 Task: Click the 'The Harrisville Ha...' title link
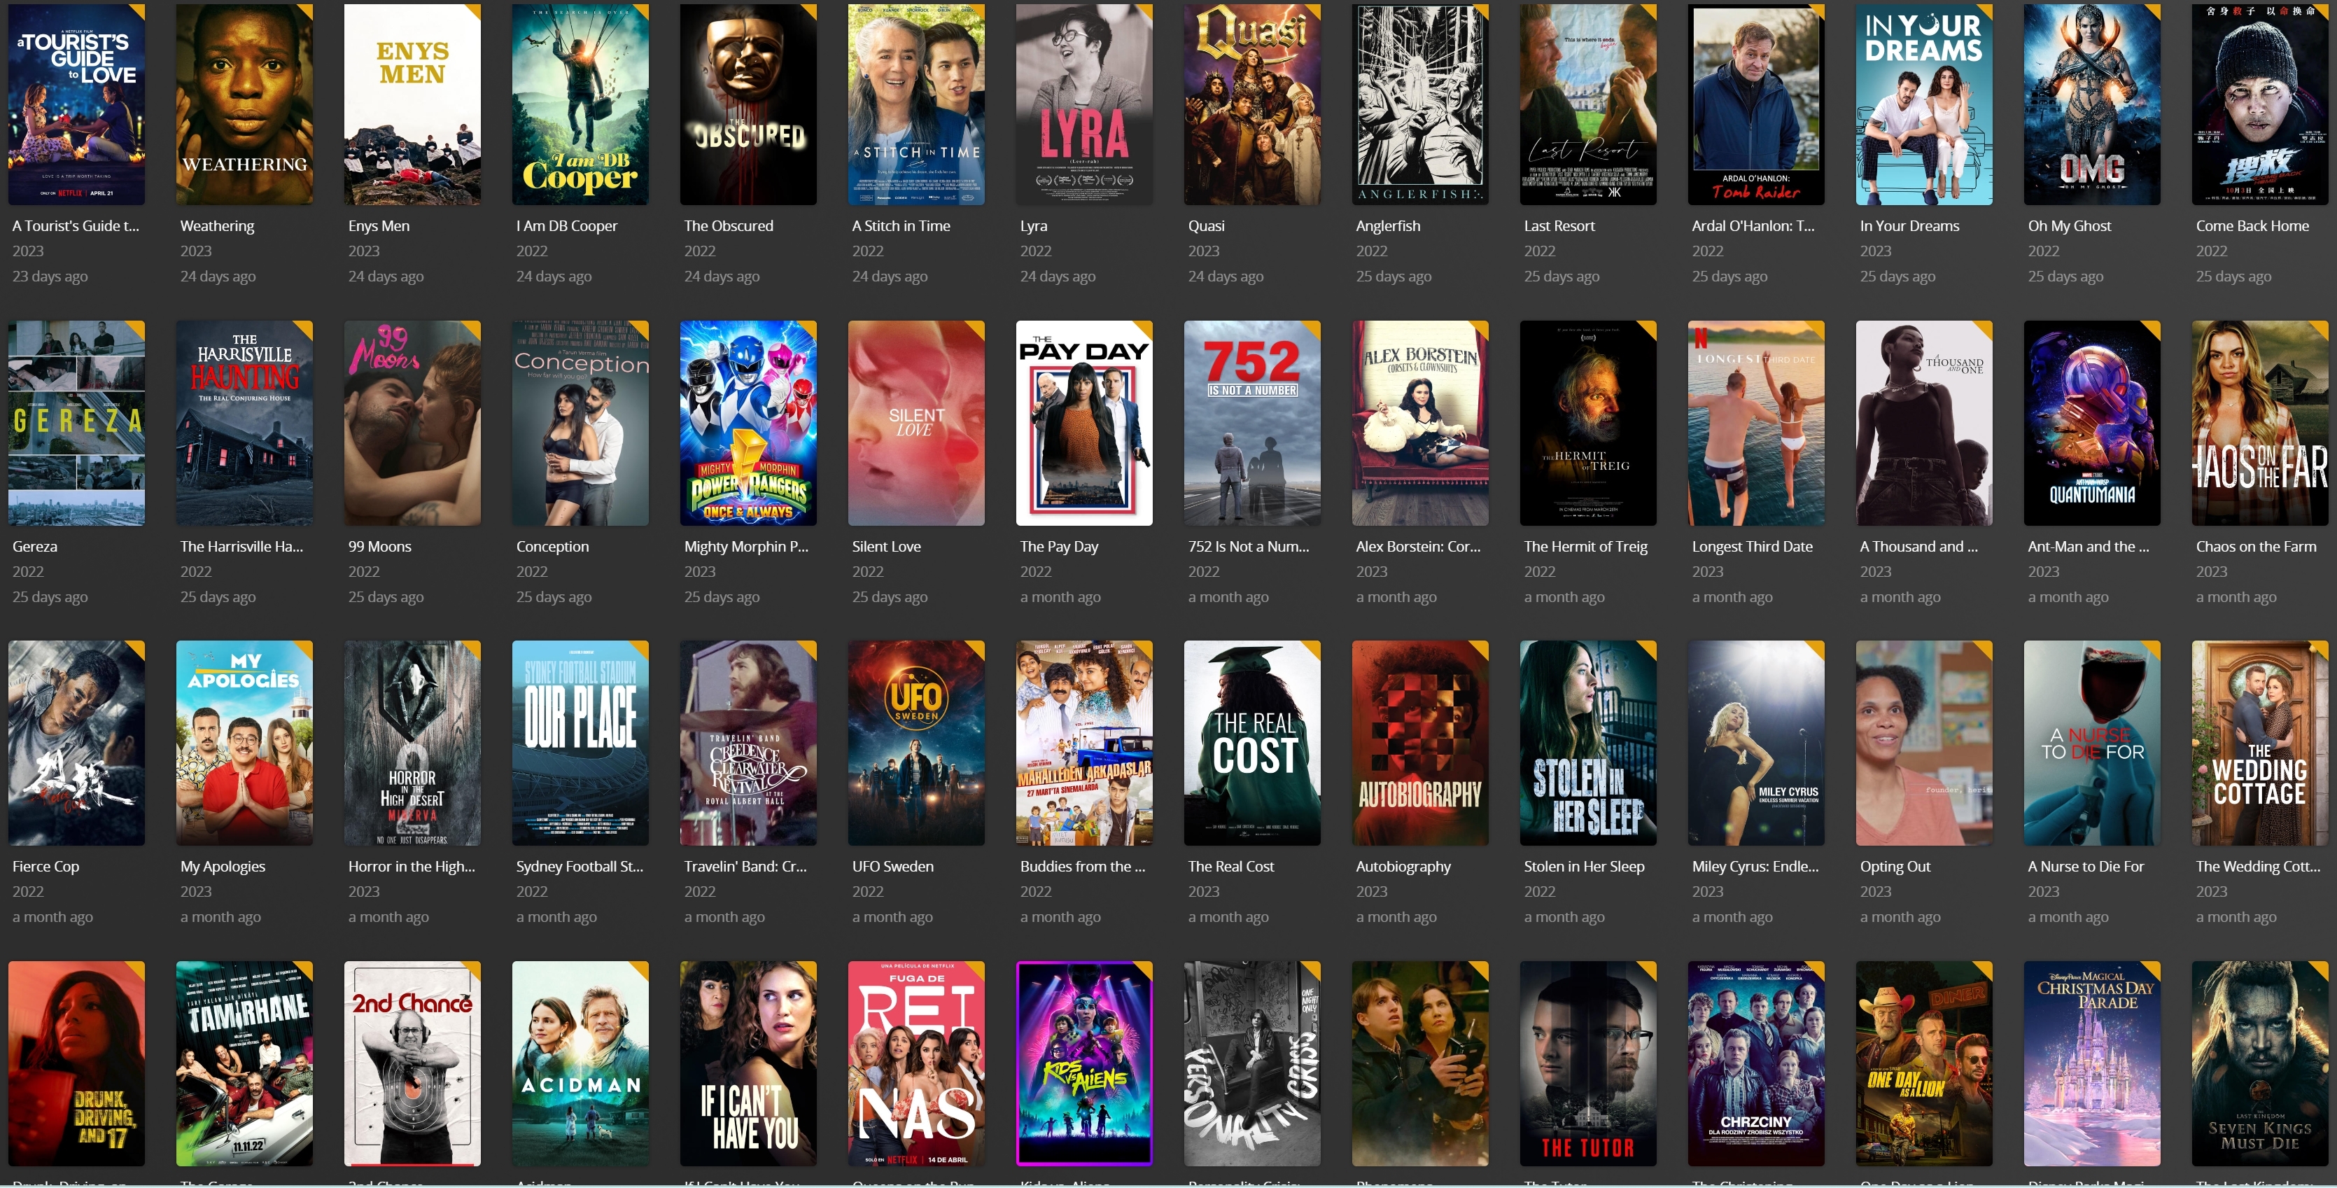tap(241, 546)
